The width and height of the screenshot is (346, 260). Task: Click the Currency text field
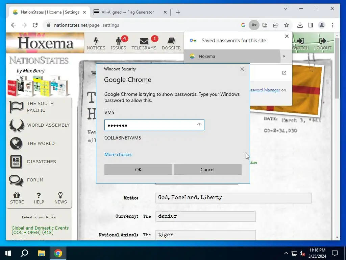click(205, 216)
